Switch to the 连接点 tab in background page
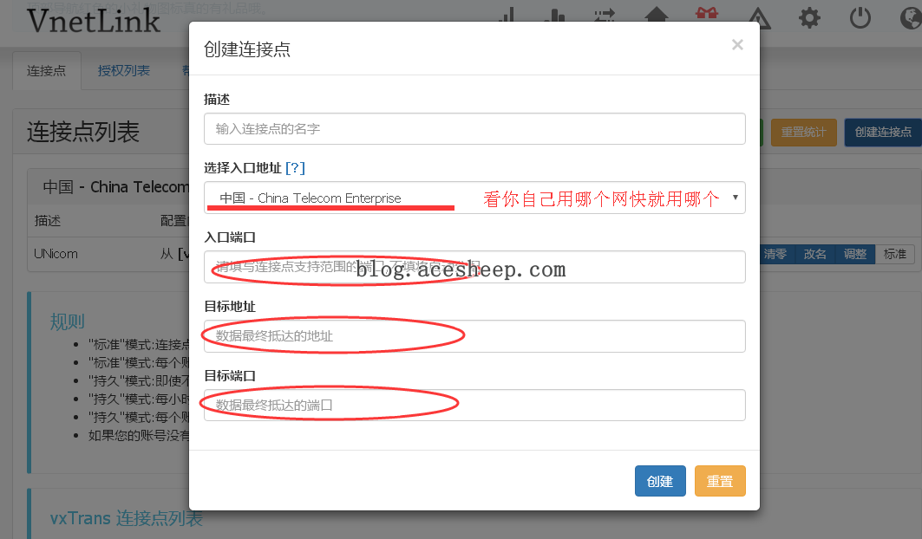Image resolution: width=922 pixels, height=539 pixels. coord(47,70)
